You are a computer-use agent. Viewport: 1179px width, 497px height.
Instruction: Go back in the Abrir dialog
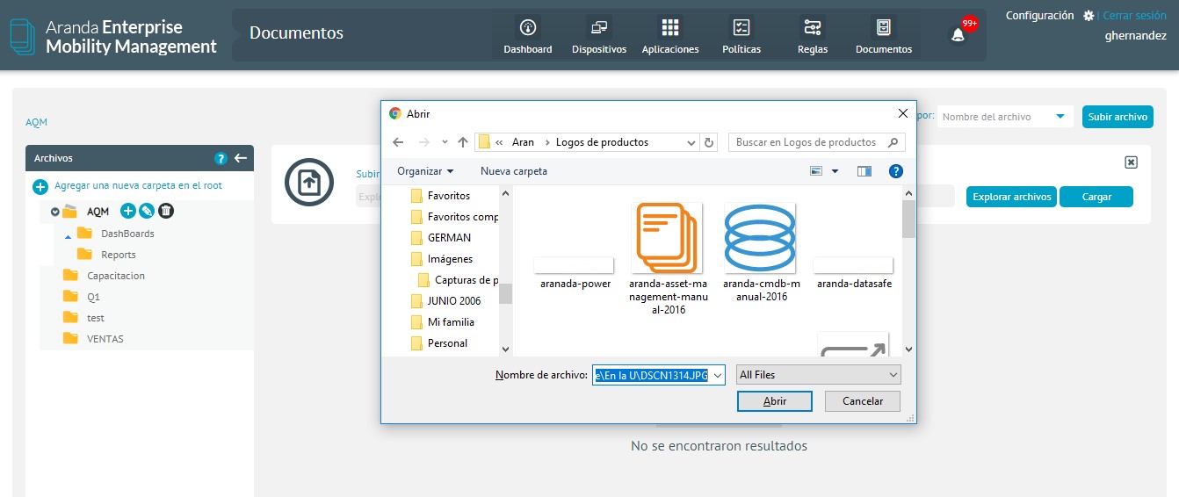pos(398,142)
